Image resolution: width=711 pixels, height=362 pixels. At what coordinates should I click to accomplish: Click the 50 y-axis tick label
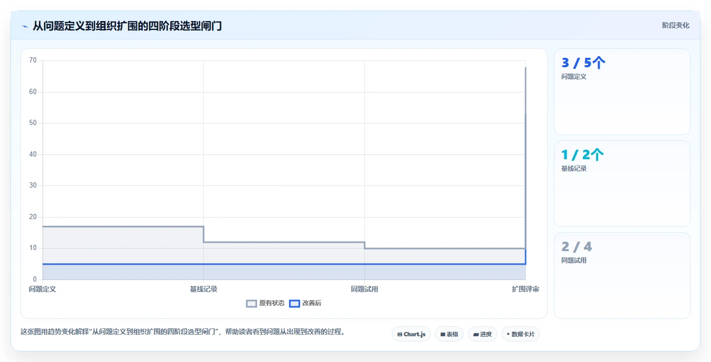33,123
